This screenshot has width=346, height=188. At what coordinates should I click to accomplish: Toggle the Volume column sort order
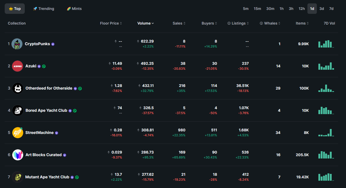pyautogui.click(x=146, y=23)
